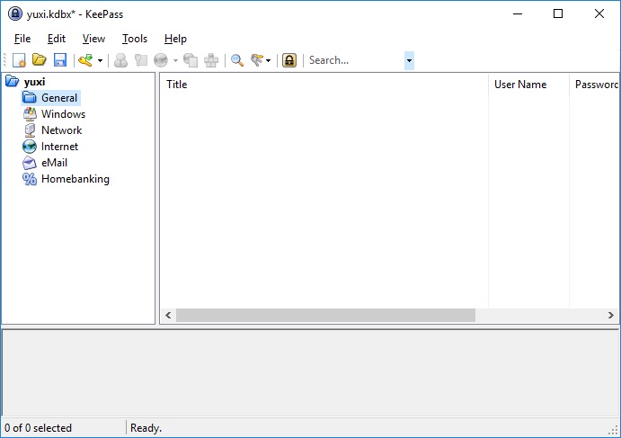Click the Internet globe icon in tree
The image size is (621, 438).
(30, 147)
